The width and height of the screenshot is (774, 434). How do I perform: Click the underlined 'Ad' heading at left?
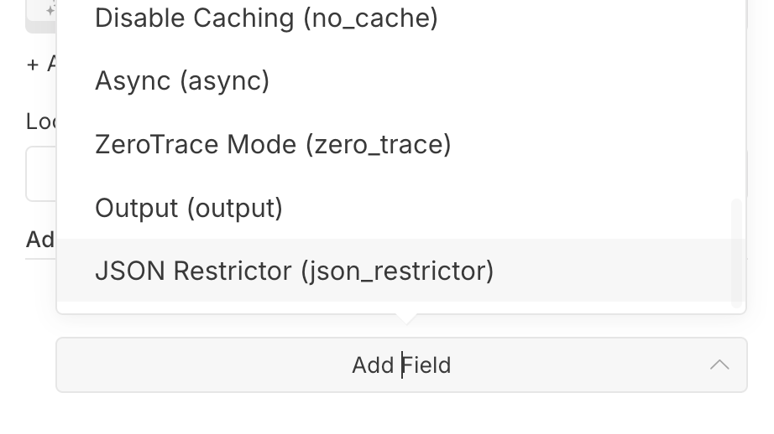click(40, 240)
